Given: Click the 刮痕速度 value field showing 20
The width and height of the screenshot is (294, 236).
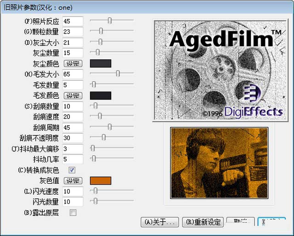Looking at the screenshot, I should 73,117.
